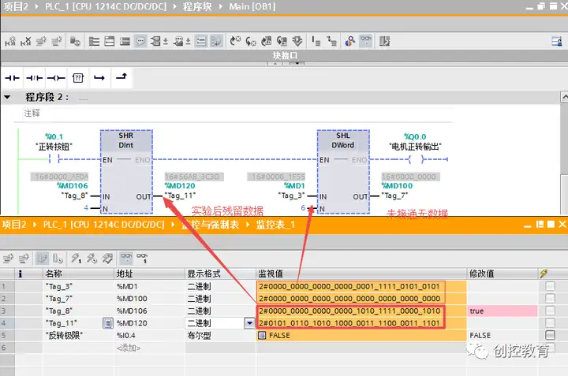Click 程序块 in top breadcrumb

pos(197,6)
